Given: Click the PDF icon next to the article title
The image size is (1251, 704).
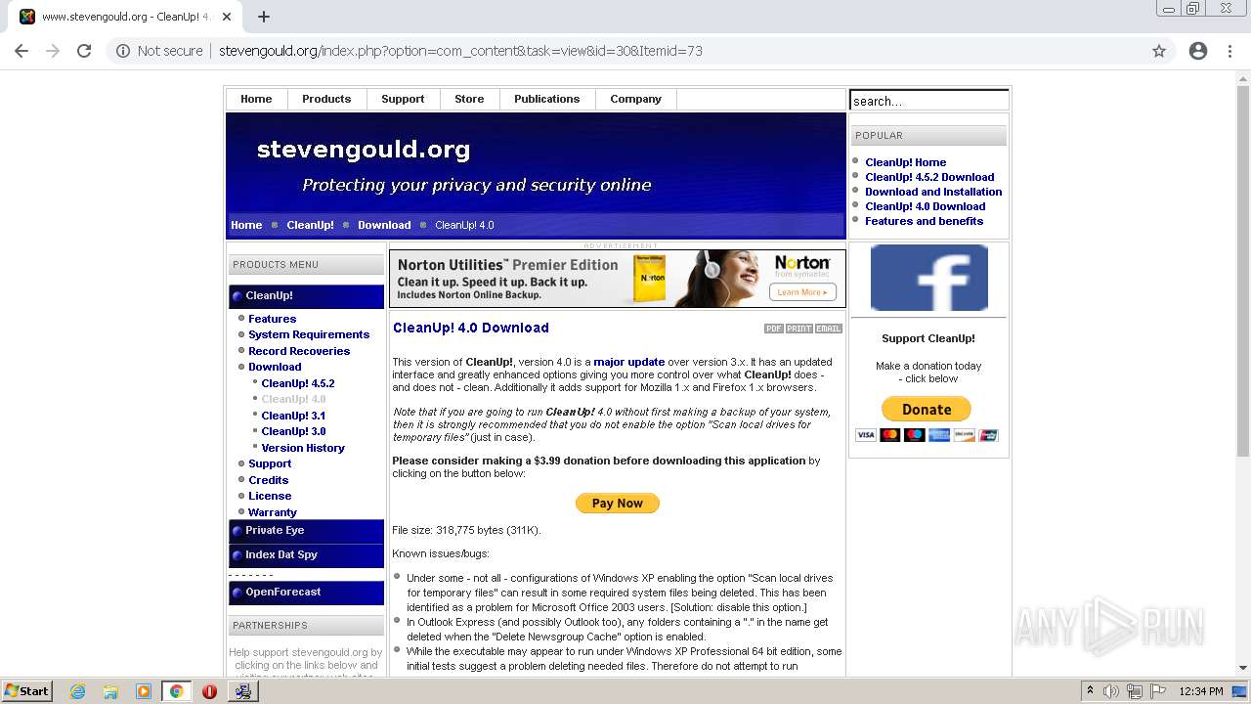Looking at the screenshot, I should [774, 329].
